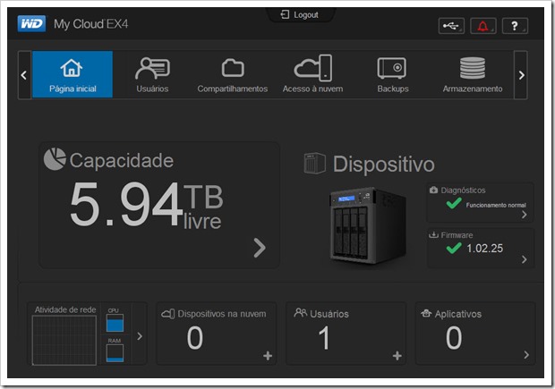Click firmware version 1.02.25

[x=484, y=249]
